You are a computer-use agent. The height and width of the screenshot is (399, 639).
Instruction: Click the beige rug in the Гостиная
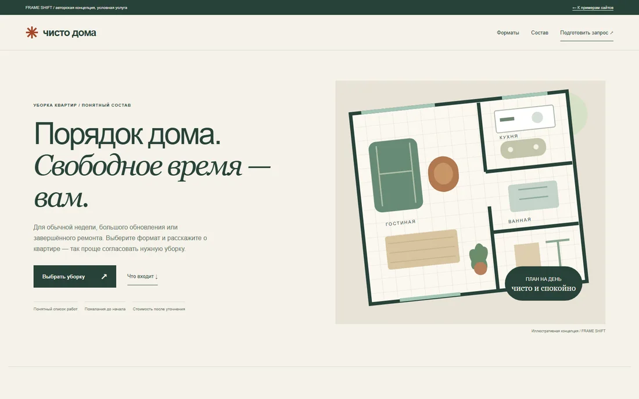(x=422, y=249)
